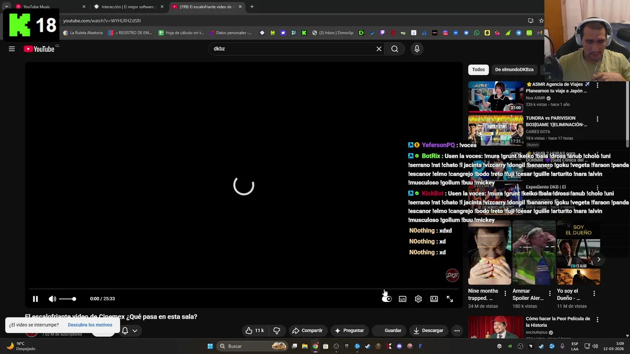Click the taskbar Buscar search box
Screen dimensions: 630x354
click(252, 346)
